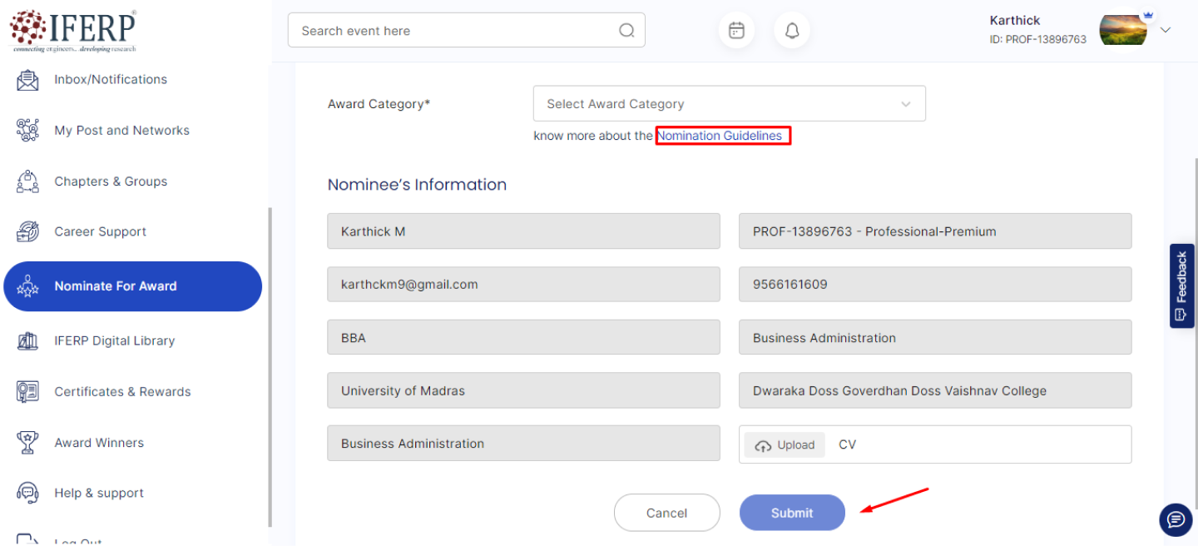Click the IFERP logo
Image resolution: width=1198 pixels, height=546 pixels.
(73, 30)
